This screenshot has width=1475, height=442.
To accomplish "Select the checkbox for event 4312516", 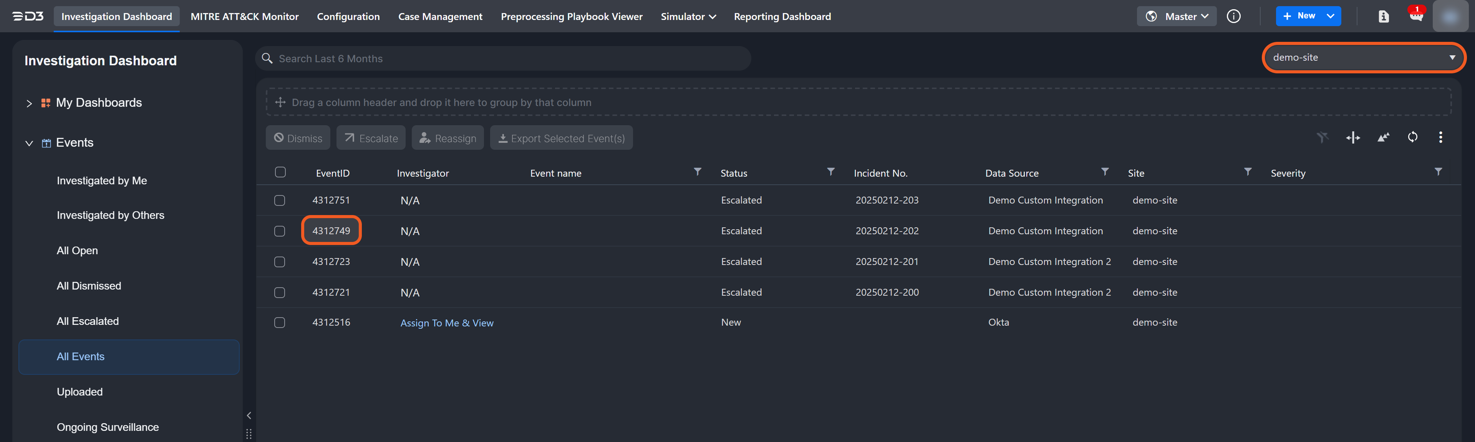I will pyautogui.click(x=279, y=322).
